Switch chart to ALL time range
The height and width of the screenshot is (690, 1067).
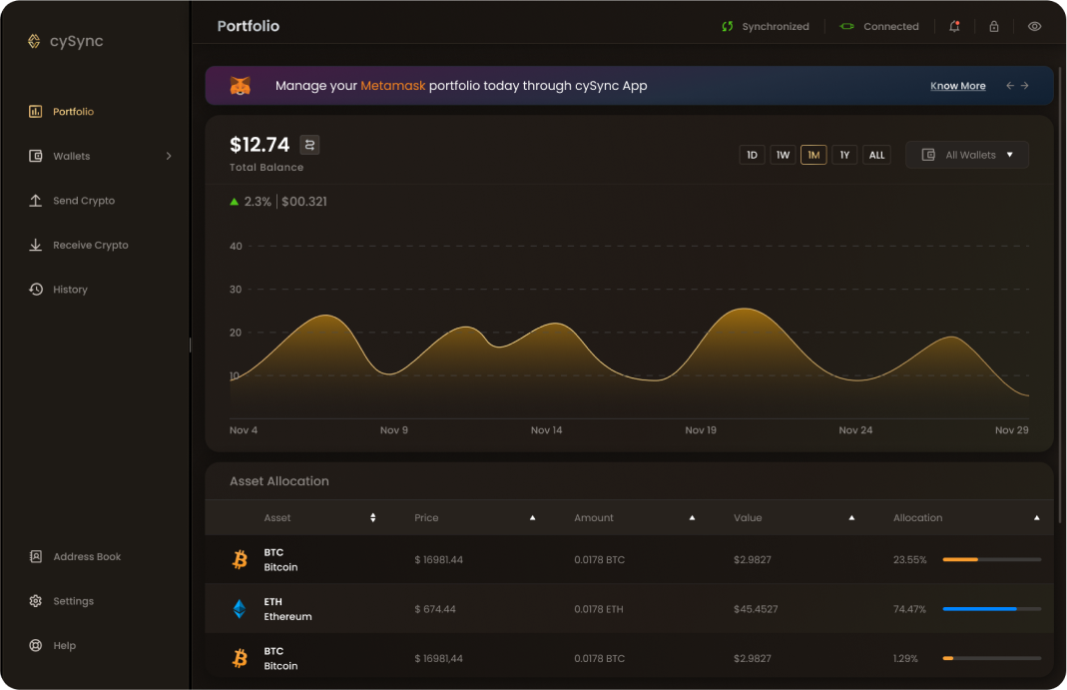click(x=876, y=155)
